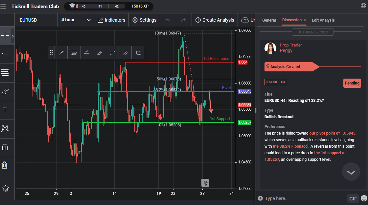Select the 1st Resistance line label

click(x=216, y=59)
